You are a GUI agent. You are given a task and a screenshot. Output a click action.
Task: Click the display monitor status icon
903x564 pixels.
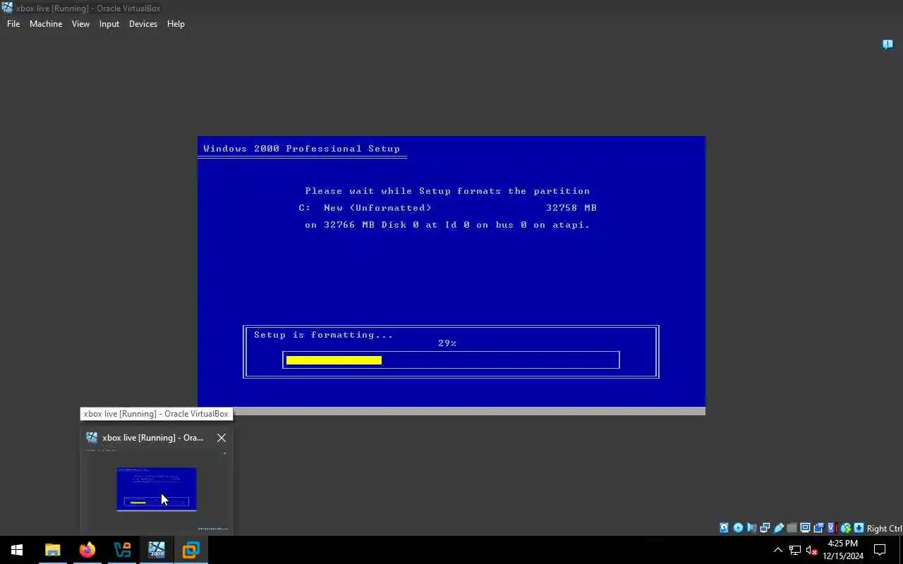pos(805,528)
